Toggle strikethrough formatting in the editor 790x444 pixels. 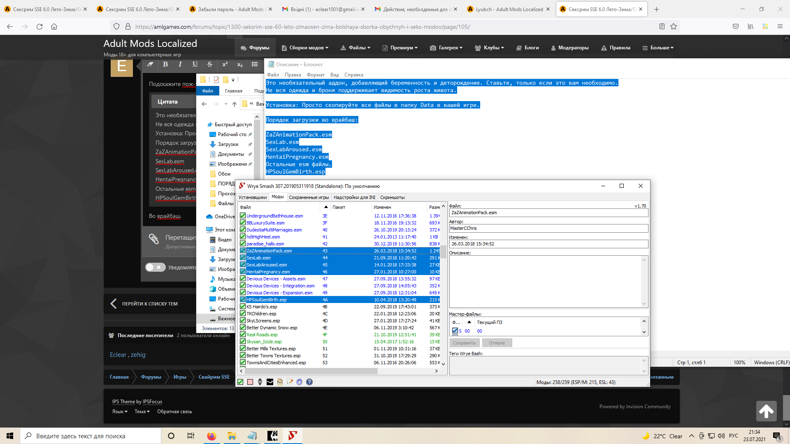click(x=210, y=64)
